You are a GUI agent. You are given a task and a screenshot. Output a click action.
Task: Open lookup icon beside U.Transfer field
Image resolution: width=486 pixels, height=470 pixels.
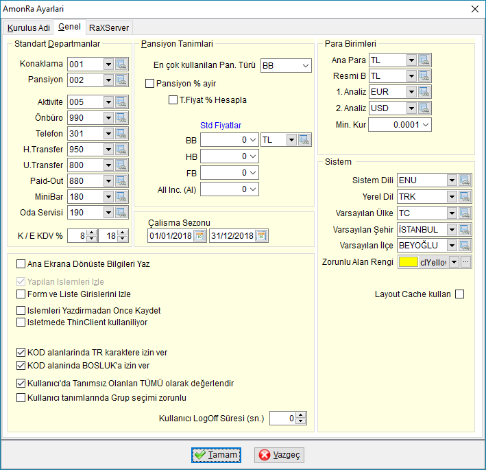point(121,165)
